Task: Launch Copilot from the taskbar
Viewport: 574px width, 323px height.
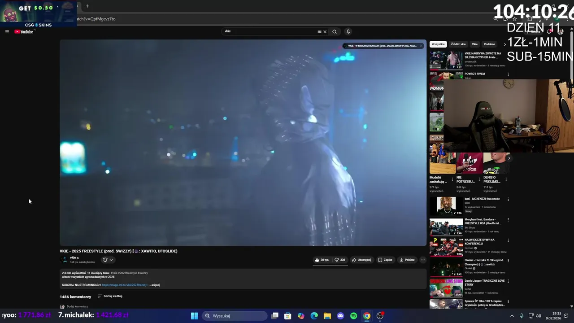Action: pos(301,316)
